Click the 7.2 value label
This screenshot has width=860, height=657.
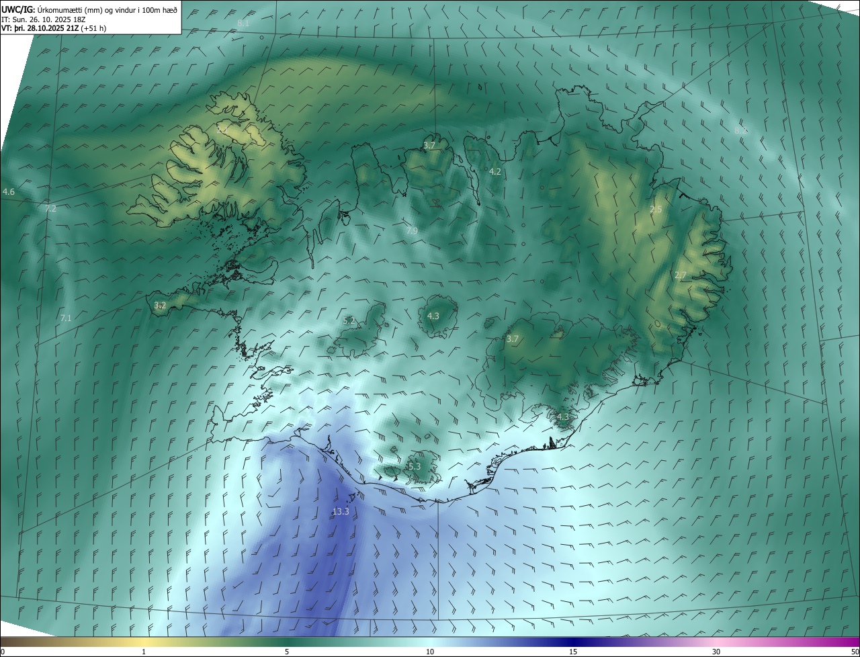click(50, 209)
